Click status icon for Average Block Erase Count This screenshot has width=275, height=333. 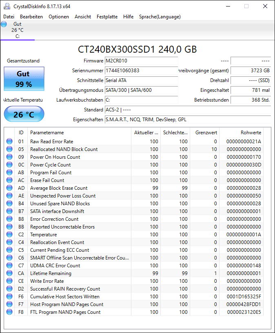coord(9,188)
